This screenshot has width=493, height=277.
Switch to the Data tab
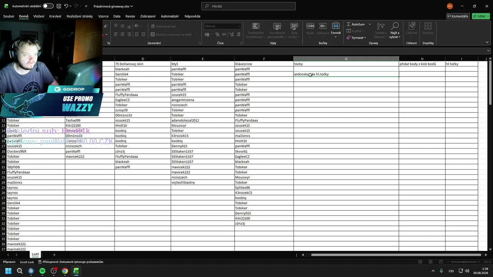[117, 16]
